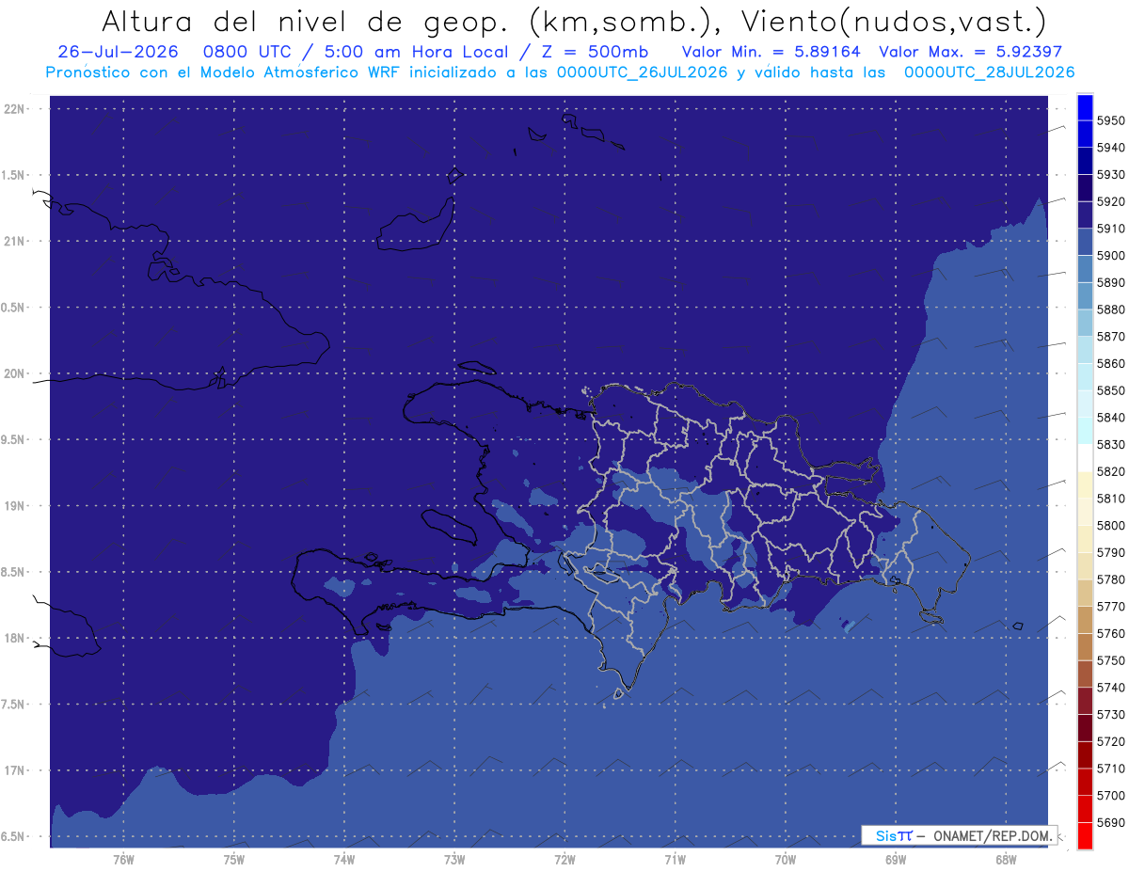Screen dimensions: 1129x872
Task: Click the '72W' longitude label
Action: pos(564,860)
